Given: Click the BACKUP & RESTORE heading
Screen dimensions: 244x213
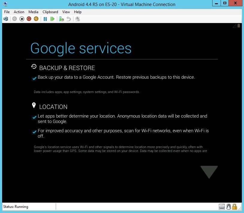Looking at the screenshot, I should (67, 68).
